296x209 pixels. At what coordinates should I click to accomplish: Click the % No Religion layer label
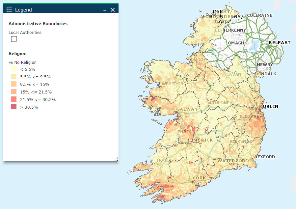coord(22,62)
